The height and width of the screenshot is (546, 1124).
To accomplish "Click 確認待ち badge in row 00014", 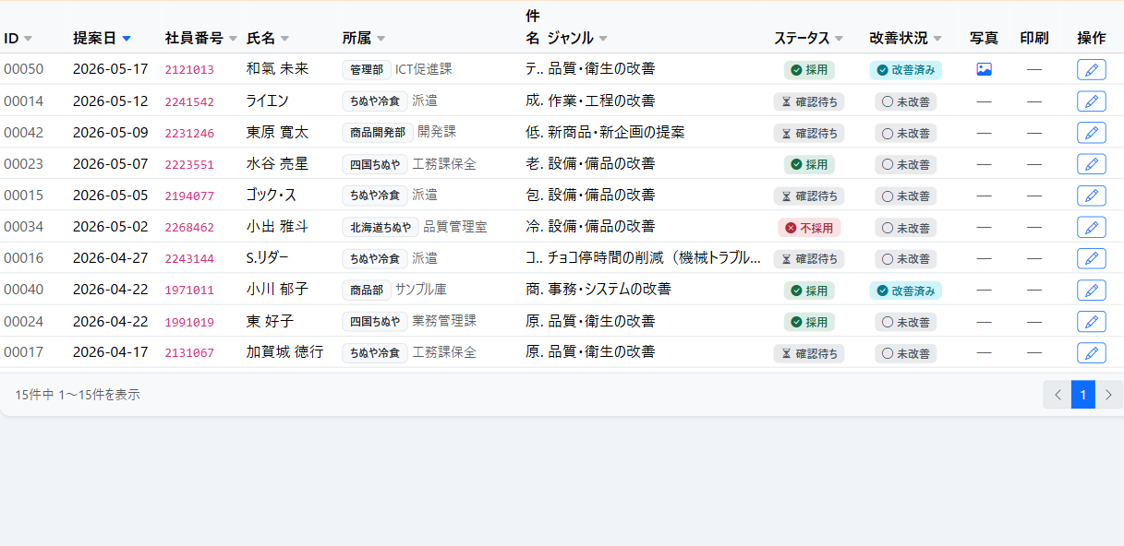I will [x=809, y=101].
